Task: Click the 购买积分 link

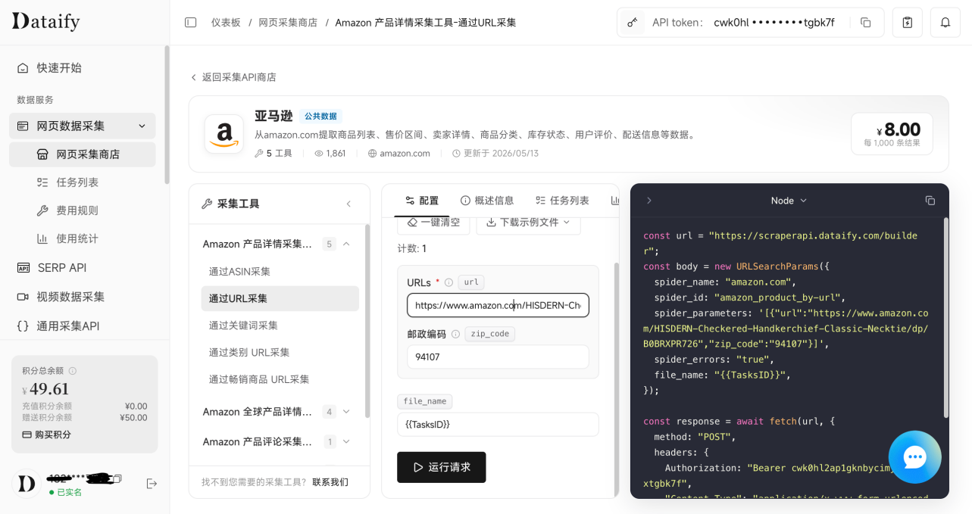Action: (46, 435)
